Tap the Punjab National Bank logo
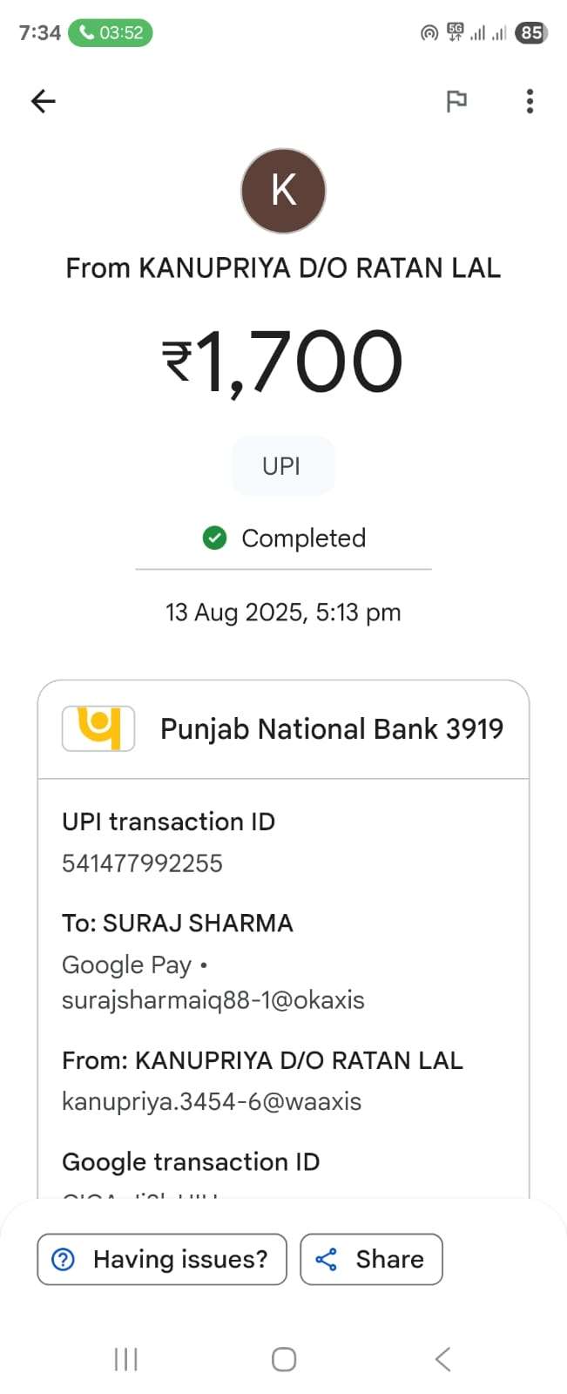 (98, 728)
